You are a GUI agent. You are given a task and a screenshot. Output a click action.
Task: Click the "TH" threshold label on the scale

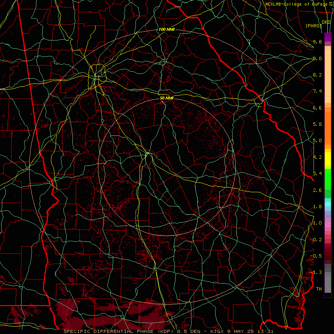tap(319, 289)
